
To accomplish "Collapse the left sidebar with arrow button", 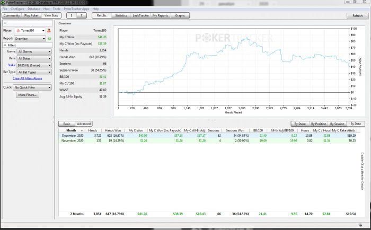I will [x=5, y=23].
